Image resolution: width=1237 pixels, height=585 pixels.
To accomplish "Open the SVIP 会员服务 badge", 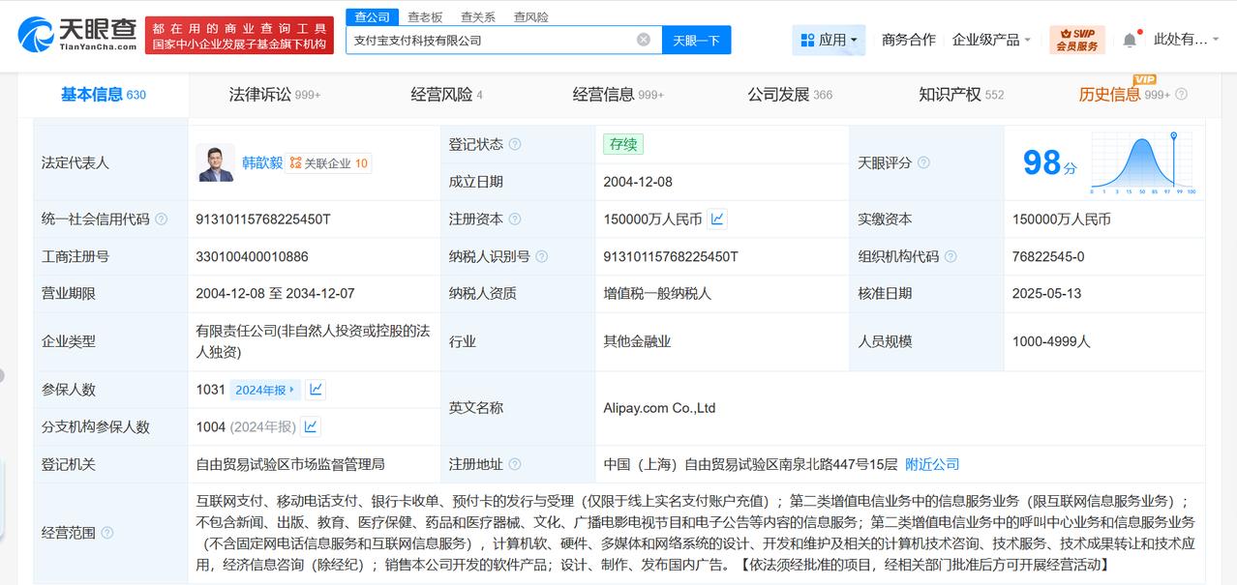I will [1077, 40].
